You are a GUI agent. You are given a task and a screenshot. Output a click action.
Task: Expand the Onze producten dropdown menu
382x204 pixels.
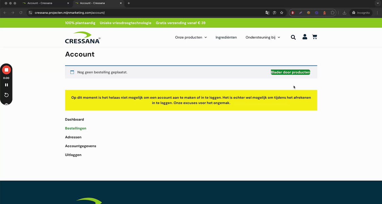click(x=191, y=37)
